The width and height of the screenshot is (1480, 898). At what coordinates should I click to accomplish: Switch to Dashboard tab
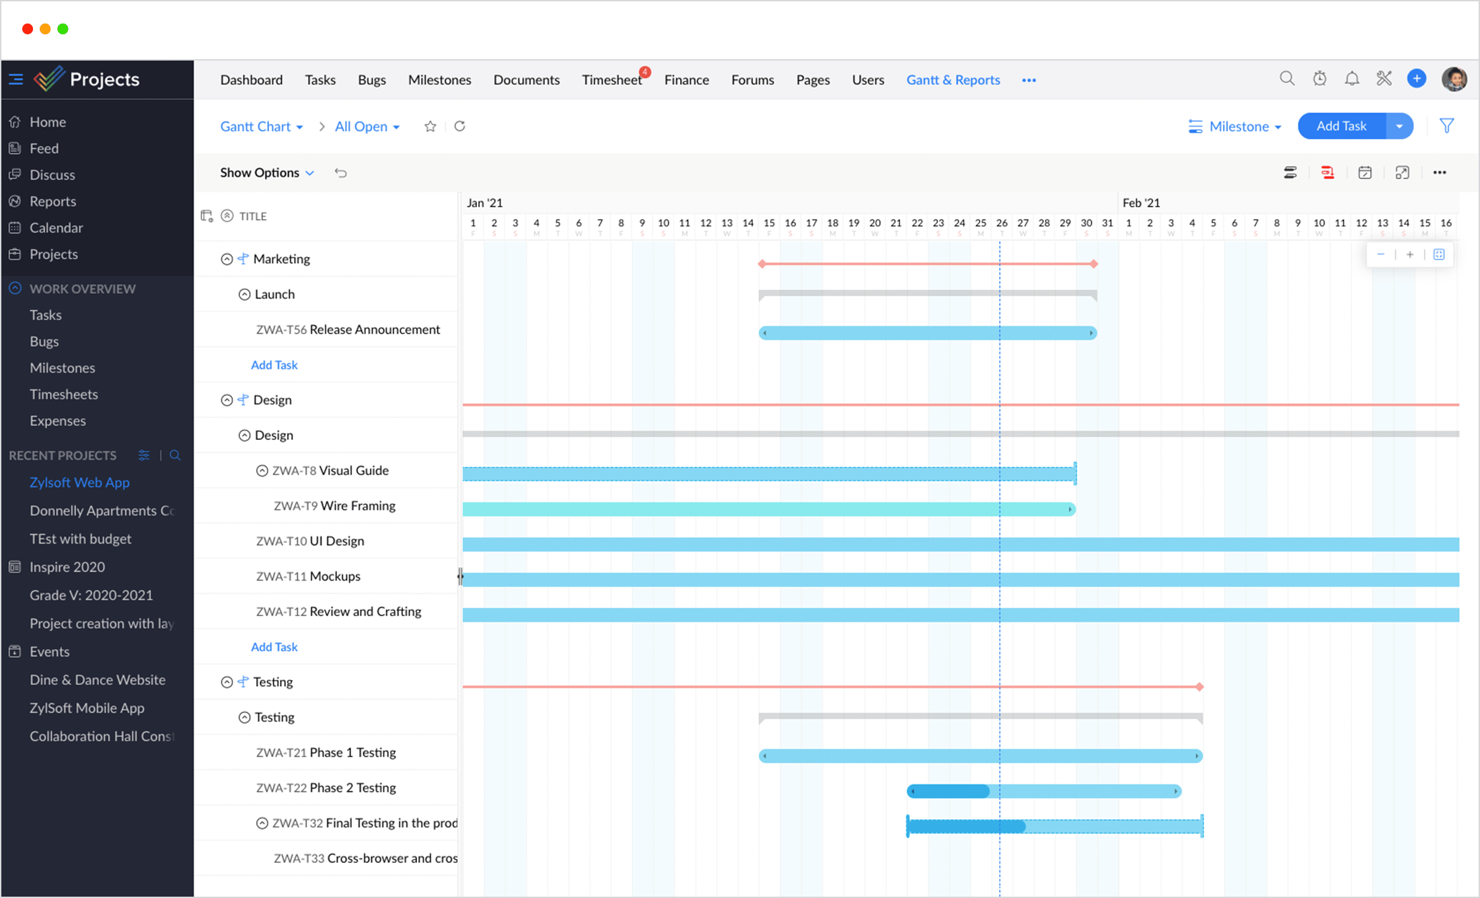[252, 80]
